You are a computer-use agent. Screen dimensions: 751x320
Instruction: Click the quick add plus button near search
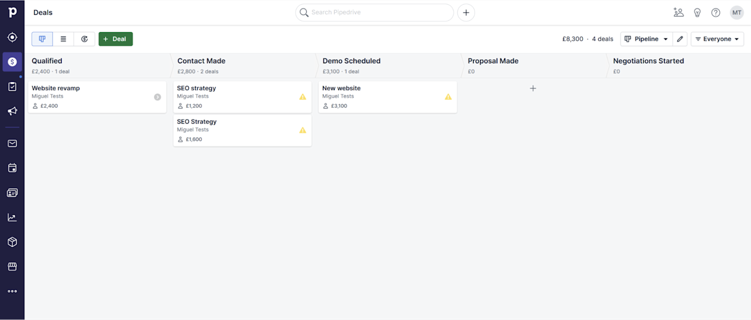[466, 12]
